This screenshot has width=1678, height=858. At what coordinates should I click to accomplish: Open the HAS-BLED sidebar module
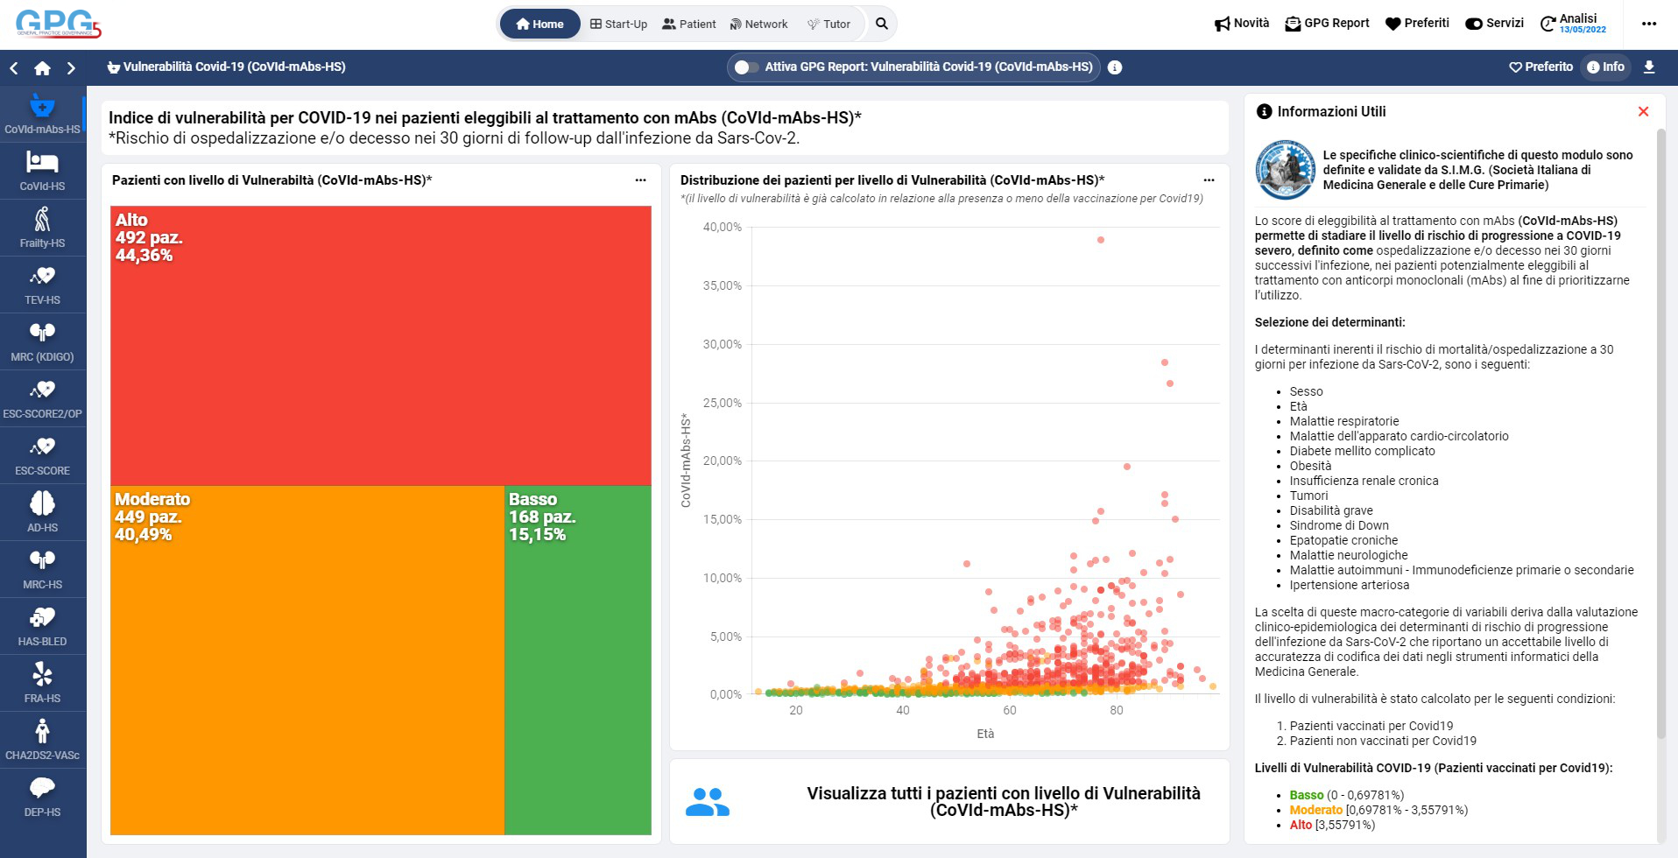pyautogui.click(x=42, y=626)
